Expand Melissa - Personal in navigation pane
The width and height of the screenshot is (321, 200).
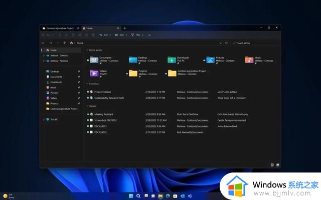pyautogui.click(x=44, y=61)
